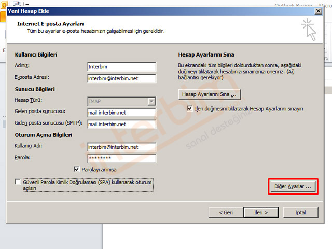
Task: Click the Kullanıcı Adı input field
Action: 121,147
